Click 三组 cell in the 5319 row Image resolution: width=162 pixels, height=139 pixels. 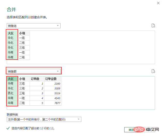coord(24,93)
